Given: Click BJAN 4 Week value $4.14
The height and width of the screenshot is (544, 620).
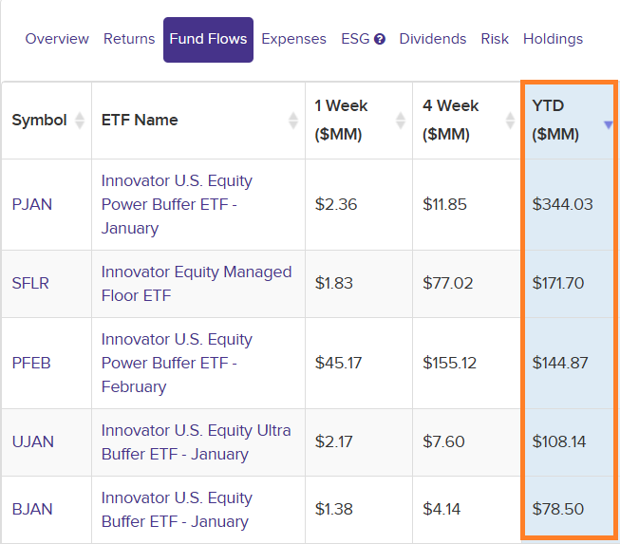Looking at the screenshot, I should tap(442, 509).
